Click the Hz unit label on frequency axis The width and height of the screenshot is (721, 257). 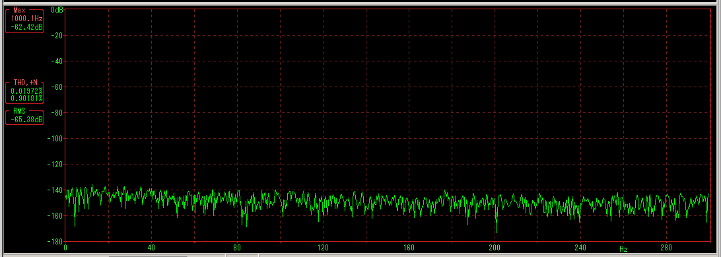623,249
